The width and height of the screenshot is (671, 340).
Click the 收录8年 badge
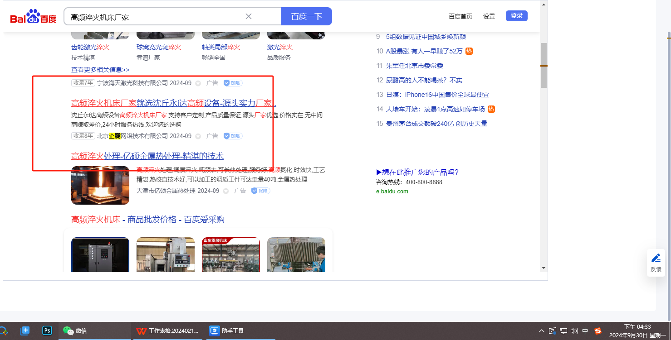[83, 136]
